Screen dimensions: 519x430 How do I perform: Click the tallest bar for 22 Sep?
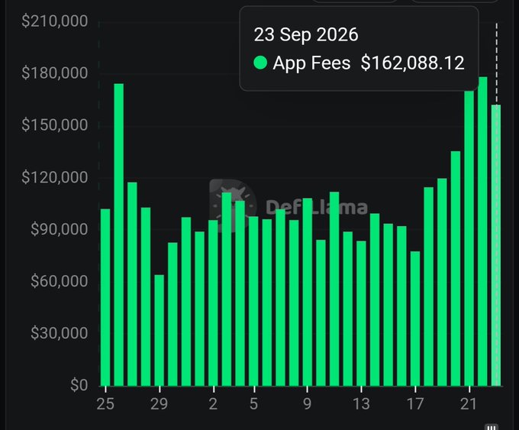point(482,231)
